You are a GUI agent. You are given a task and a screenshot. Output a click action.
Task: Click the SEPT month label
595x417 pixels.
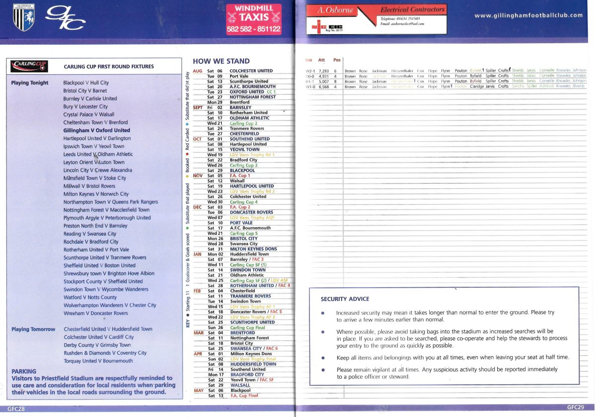click(x=198, y=107)
